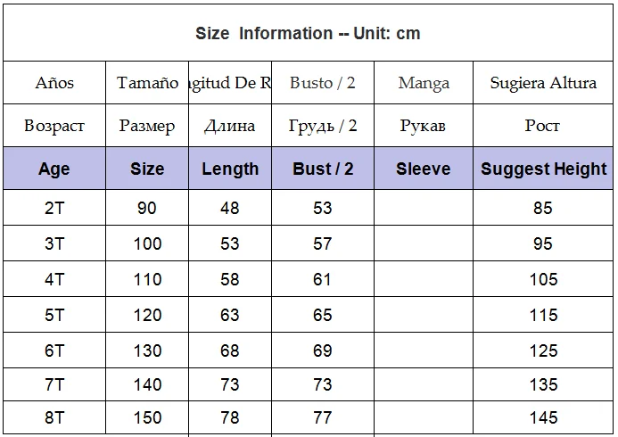Viewport: 618px width, 437px height.
Task: Click bust value 65 in the 5T row
Action: coord(323,315)
